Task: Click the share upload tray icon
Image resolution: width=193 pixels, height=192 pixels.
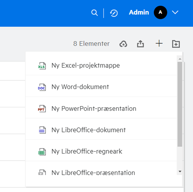Action: (140, 44)
